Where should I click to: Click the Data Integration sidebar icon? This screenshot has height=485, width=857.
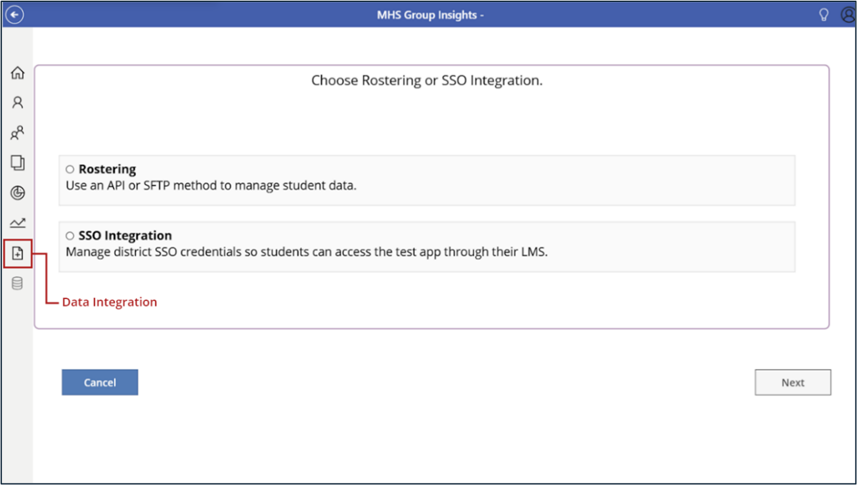pos(18,253)
